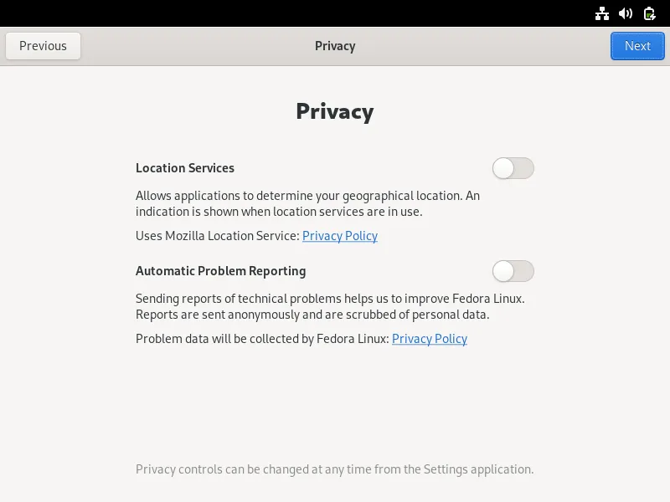
Task: View the Fedora Linux Privacy Policy
Action: (429, 339)
